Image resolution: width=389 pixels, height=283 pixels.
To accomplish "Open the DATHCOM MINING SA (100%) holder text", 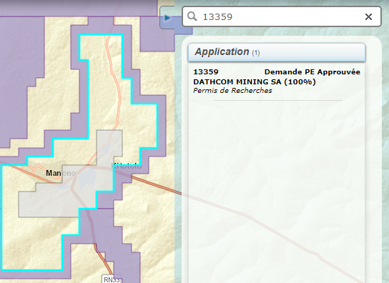I will tap(255, 81).
